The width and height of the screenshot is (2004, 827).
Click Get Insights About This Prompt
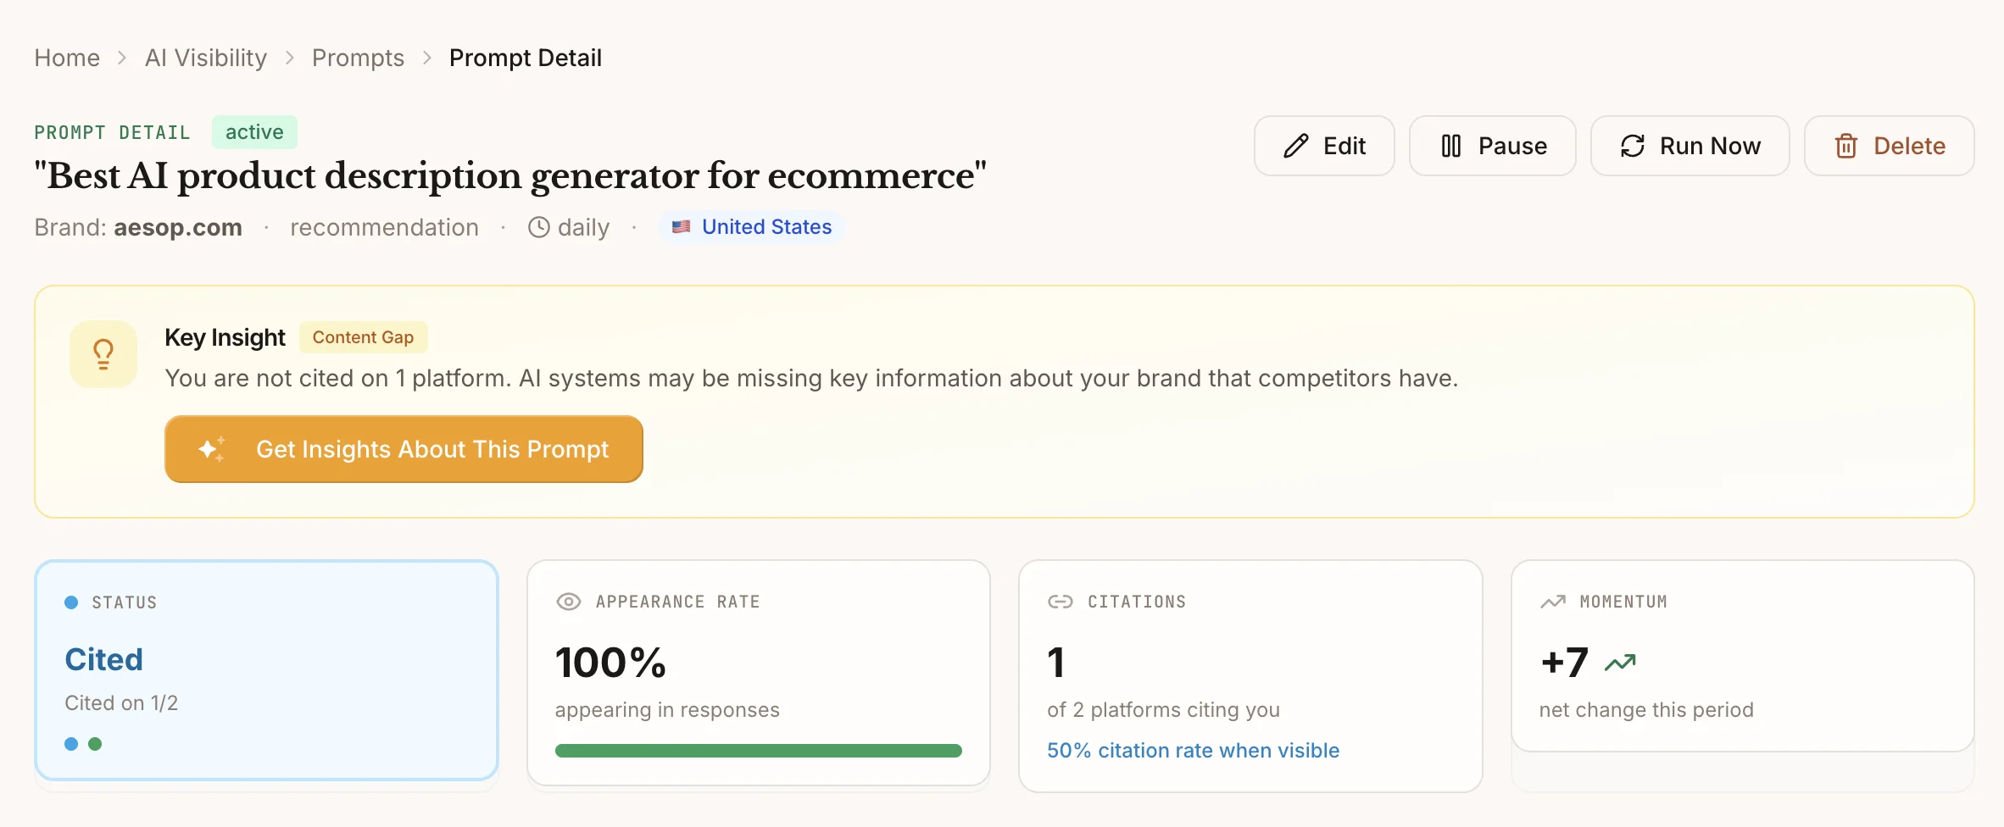pos(404,449)
